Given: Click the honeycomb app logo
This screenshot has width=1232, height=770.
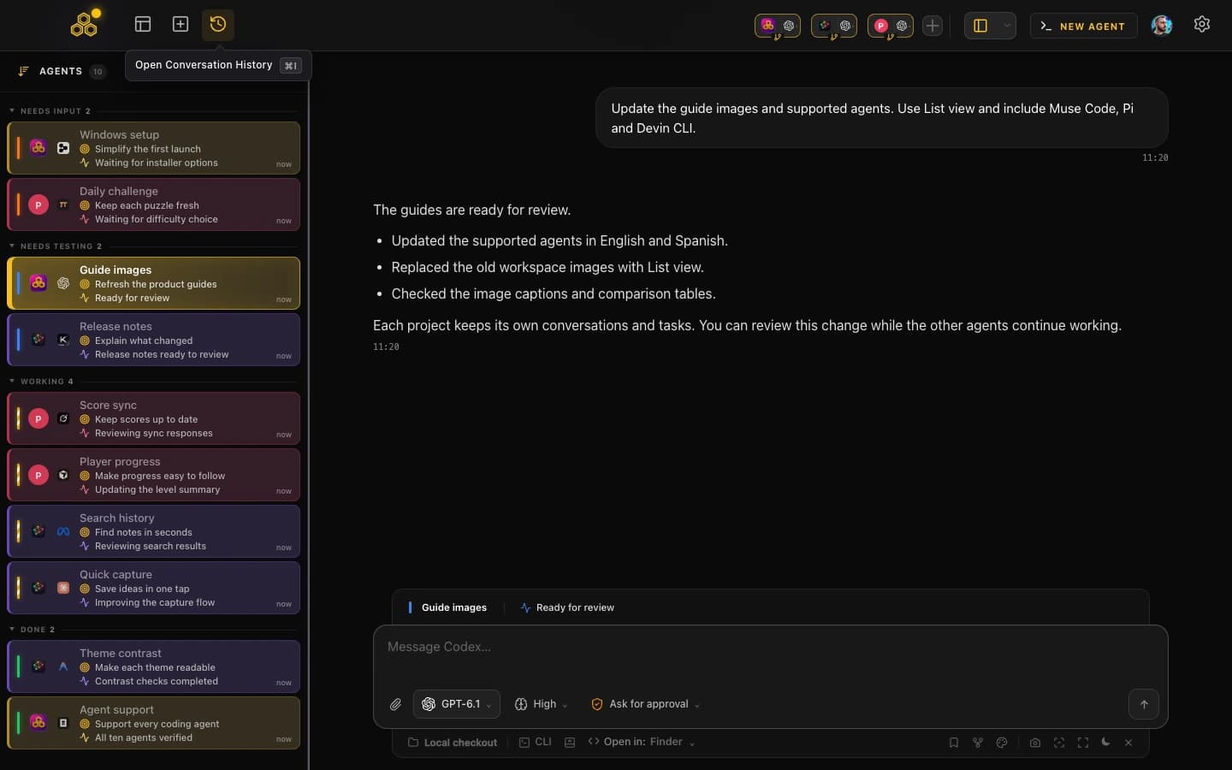Looking at the screenshot, I should tap(85, 24).
